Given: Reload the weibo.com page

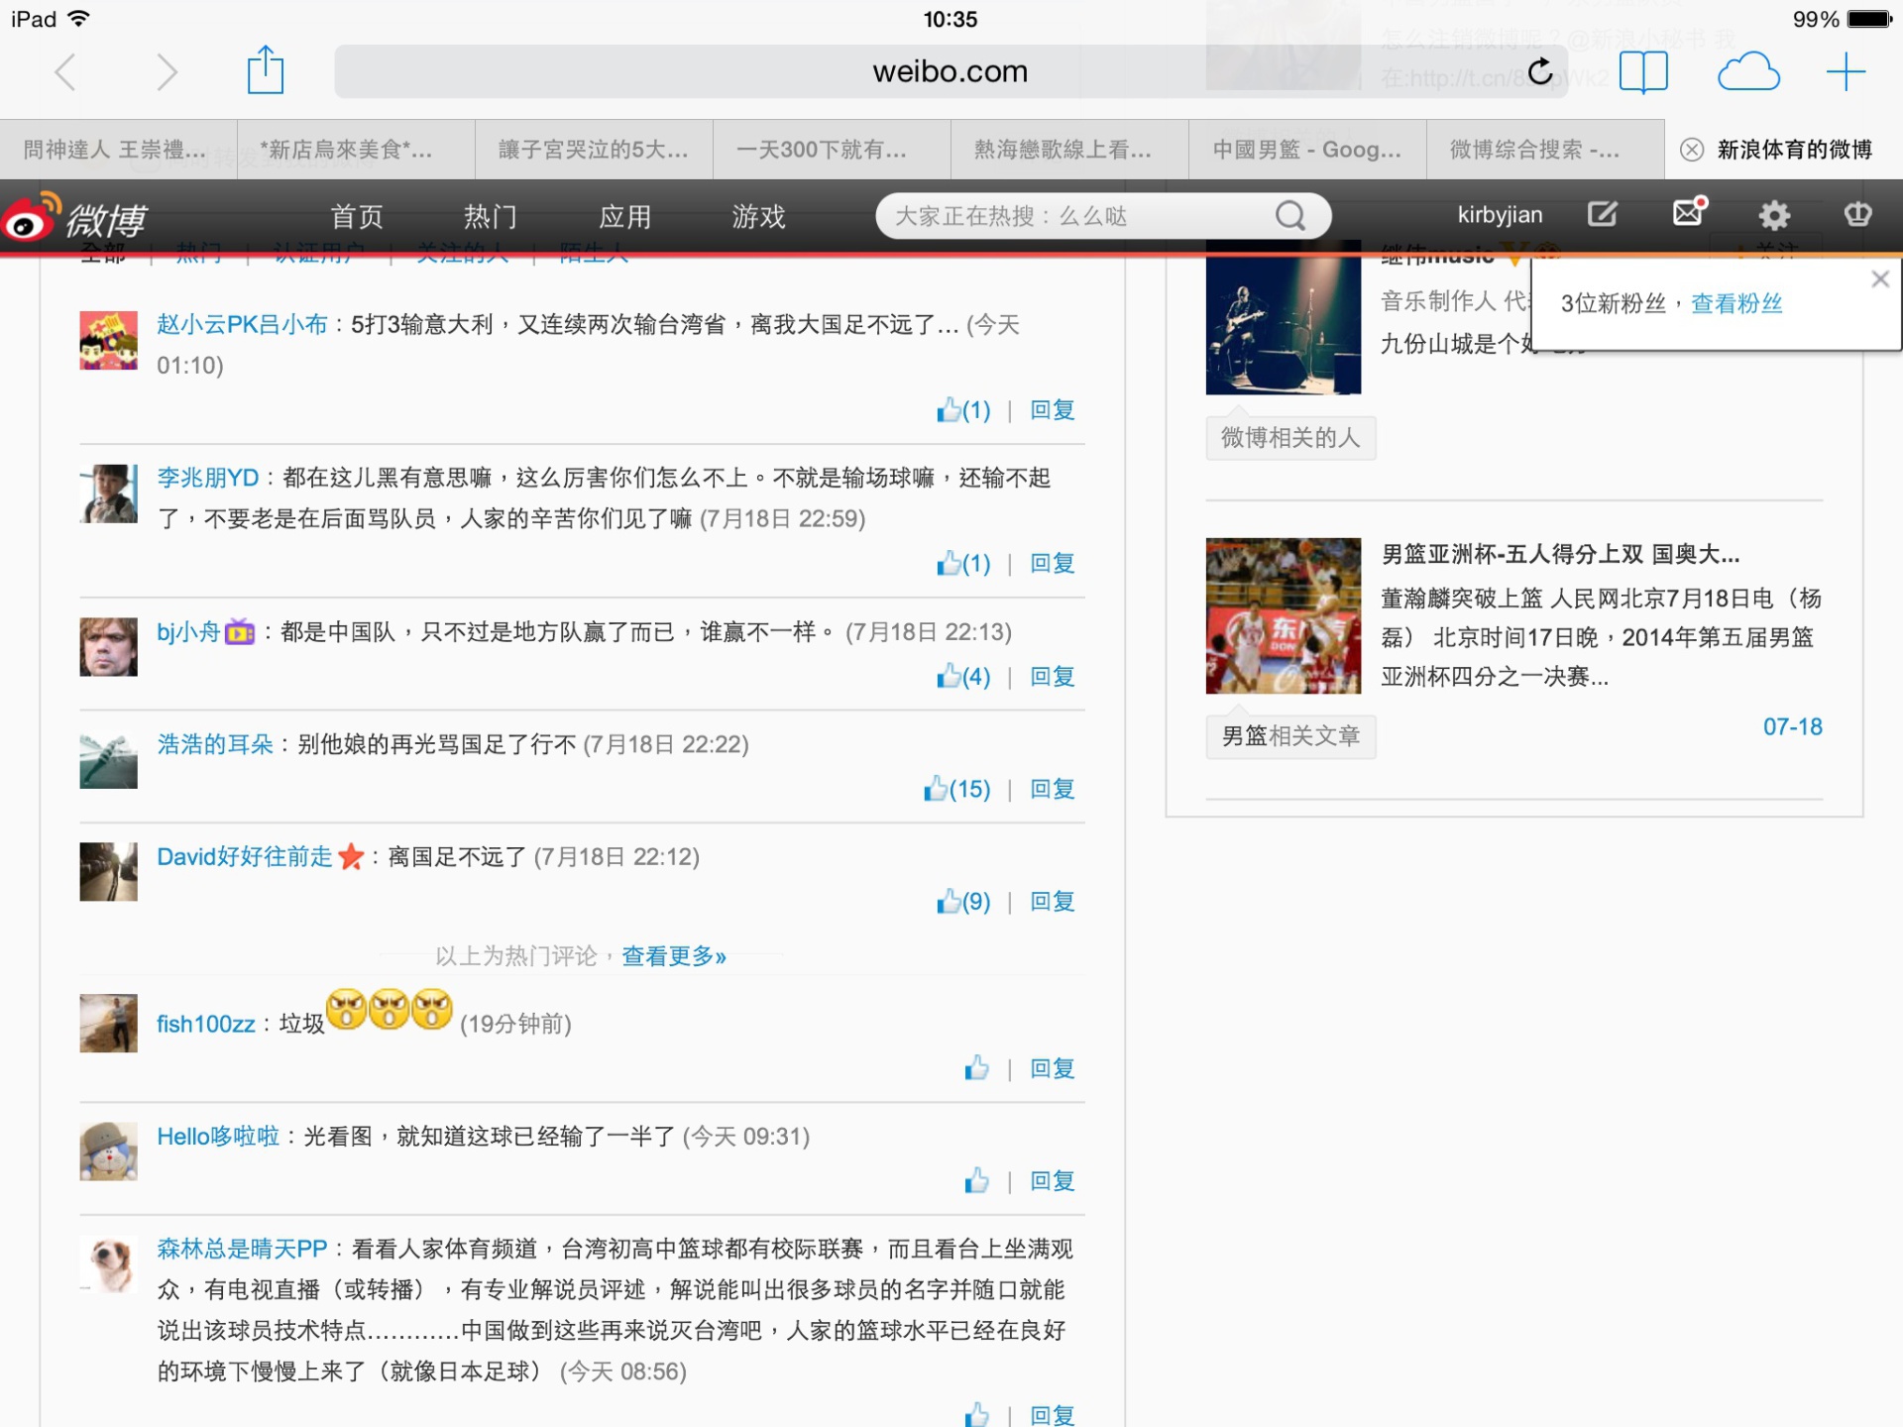Looking at the screenshot, I should point(1540,71).
